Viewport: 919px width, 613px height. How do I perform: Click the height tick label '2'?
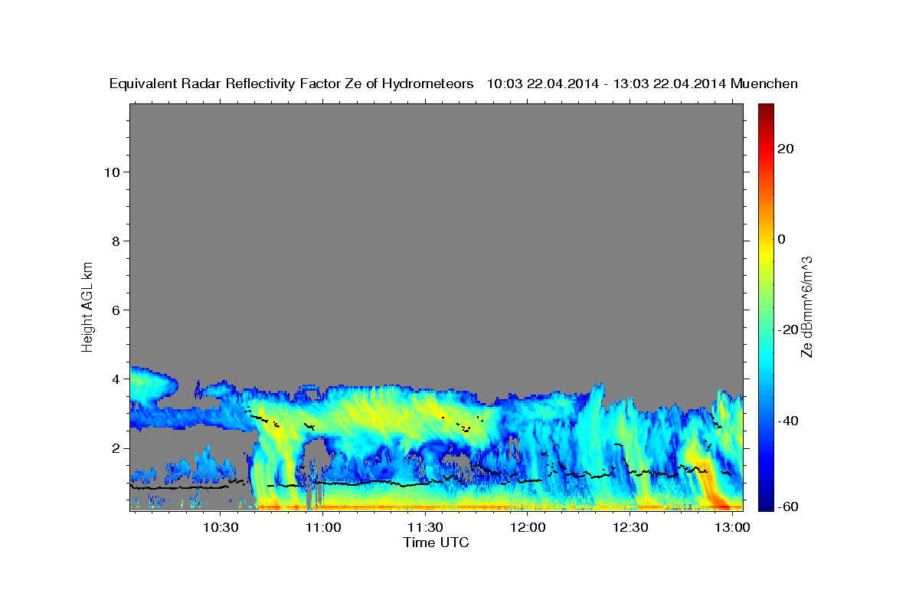[116, 448]
